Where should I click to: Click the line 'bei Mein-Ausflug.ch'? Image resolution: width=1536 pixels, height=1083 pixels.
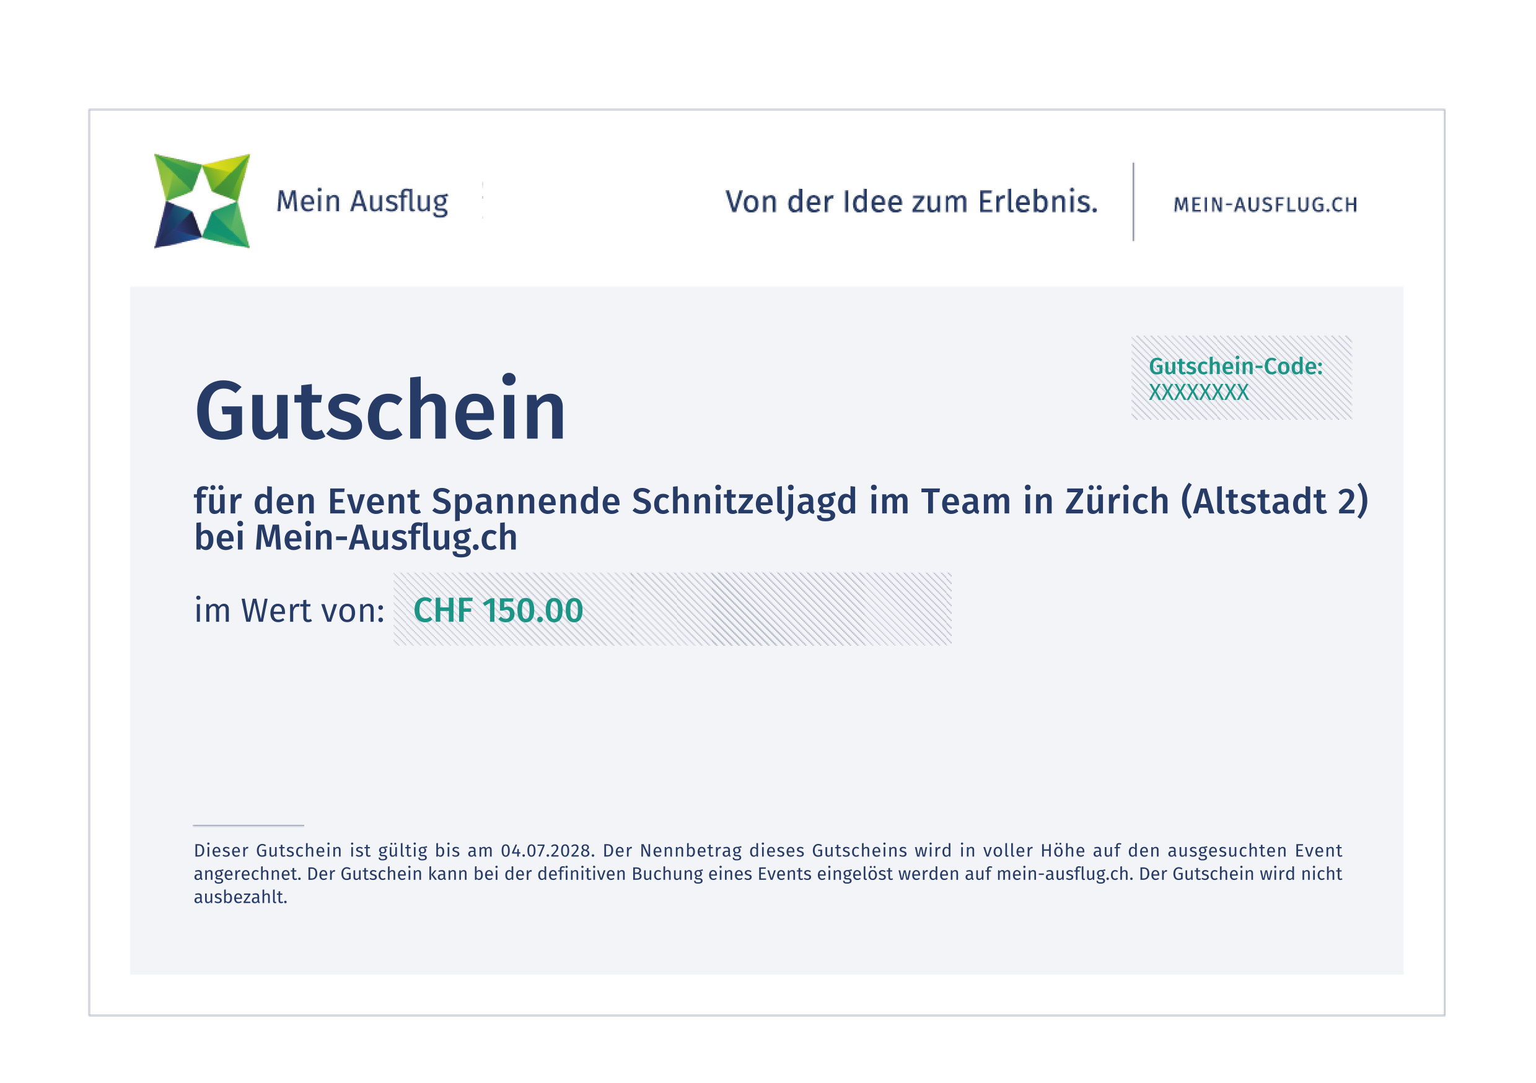[356, 537]
